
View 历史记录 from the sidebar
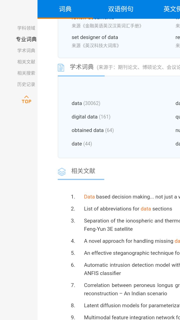click(x=26, y=84)
